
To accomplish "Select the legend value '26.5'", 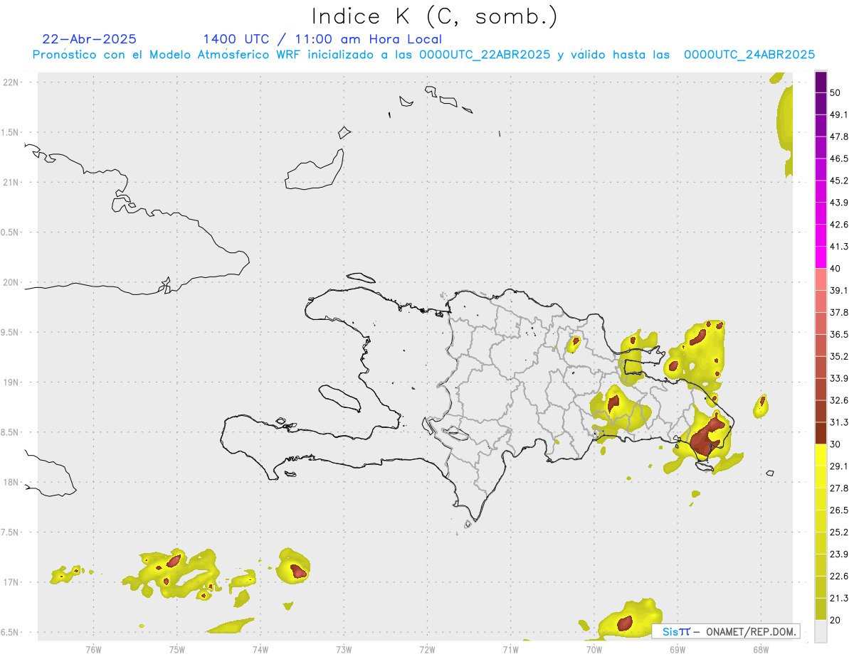I will tap(839, 510).
